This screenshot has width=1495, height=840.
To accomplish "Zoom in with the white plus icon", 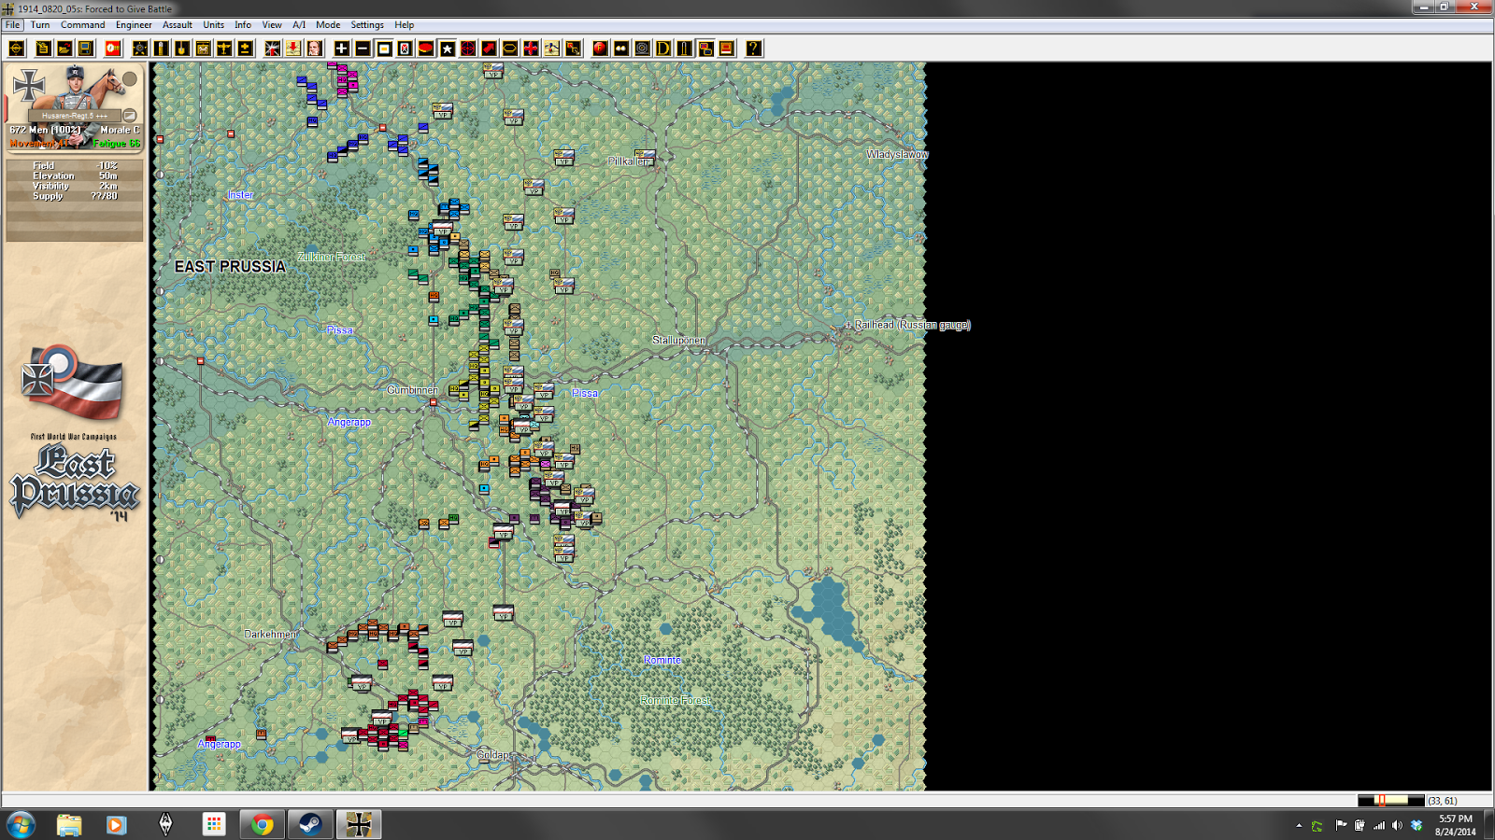I will 342,49.
